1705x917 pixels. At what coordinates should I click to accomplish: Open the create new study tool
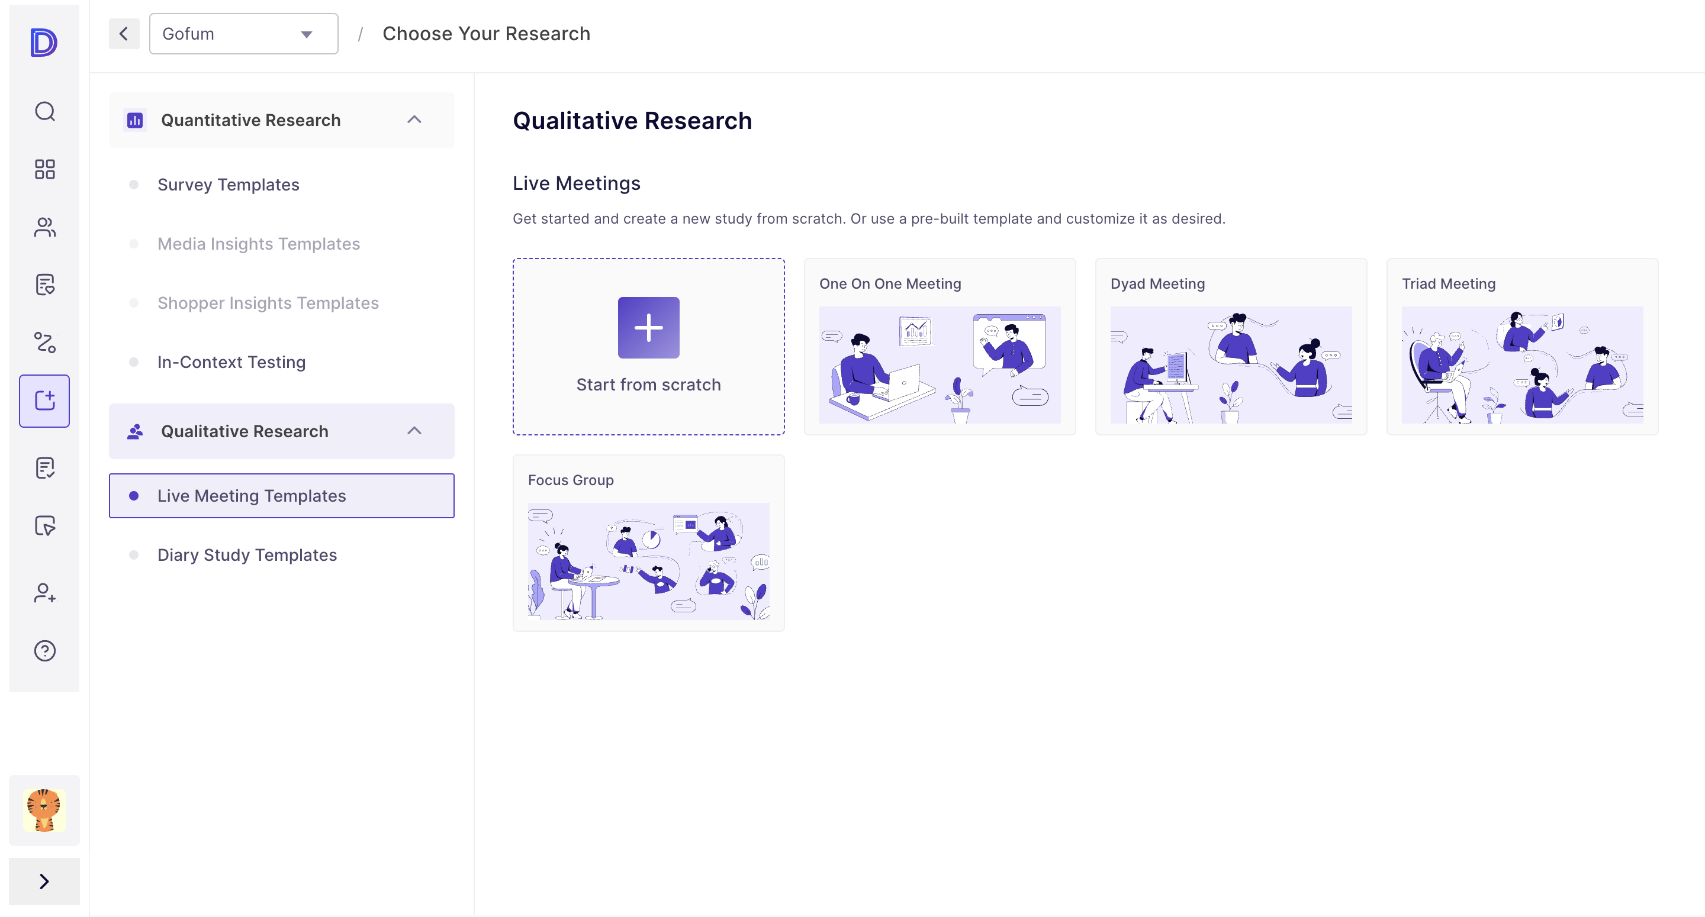click(44, 401)
